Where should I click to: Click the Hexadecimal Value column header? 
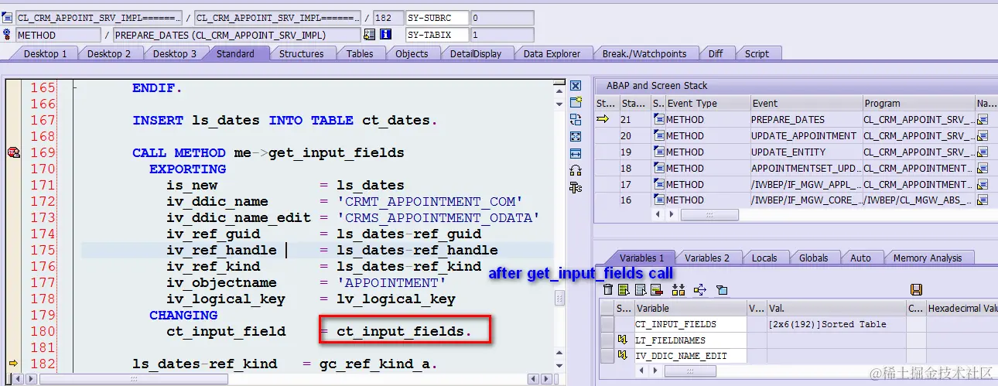[x=962, y=308]
